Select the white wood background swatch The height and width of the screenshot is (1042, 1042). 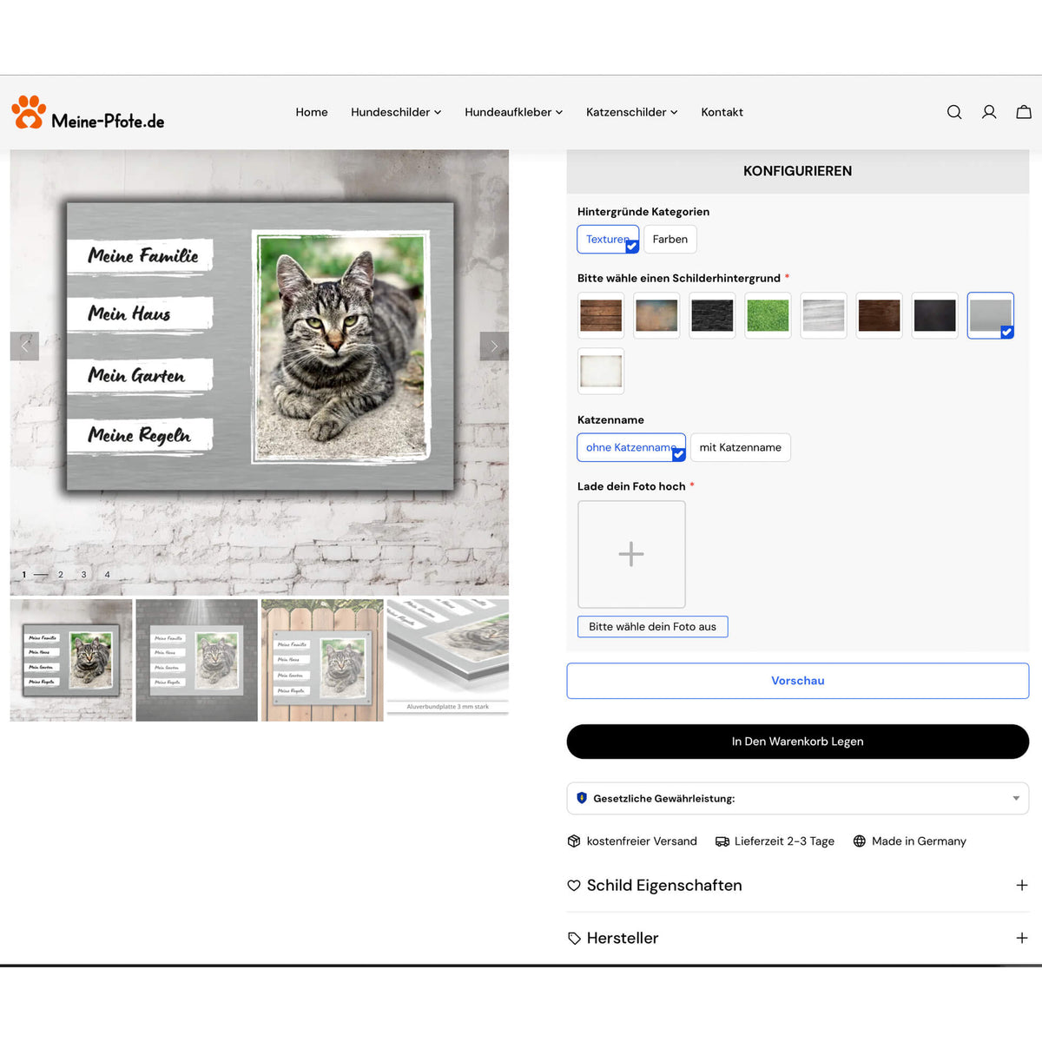tap(823, 315)
